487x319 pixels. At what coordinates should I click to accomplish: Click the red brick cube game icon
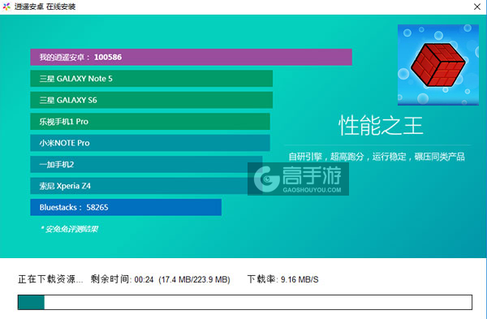coord(438,65)
